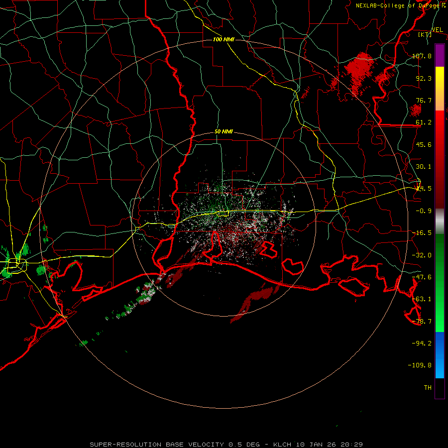Click the 50 NMI range ring label

(x=224, y=132)
